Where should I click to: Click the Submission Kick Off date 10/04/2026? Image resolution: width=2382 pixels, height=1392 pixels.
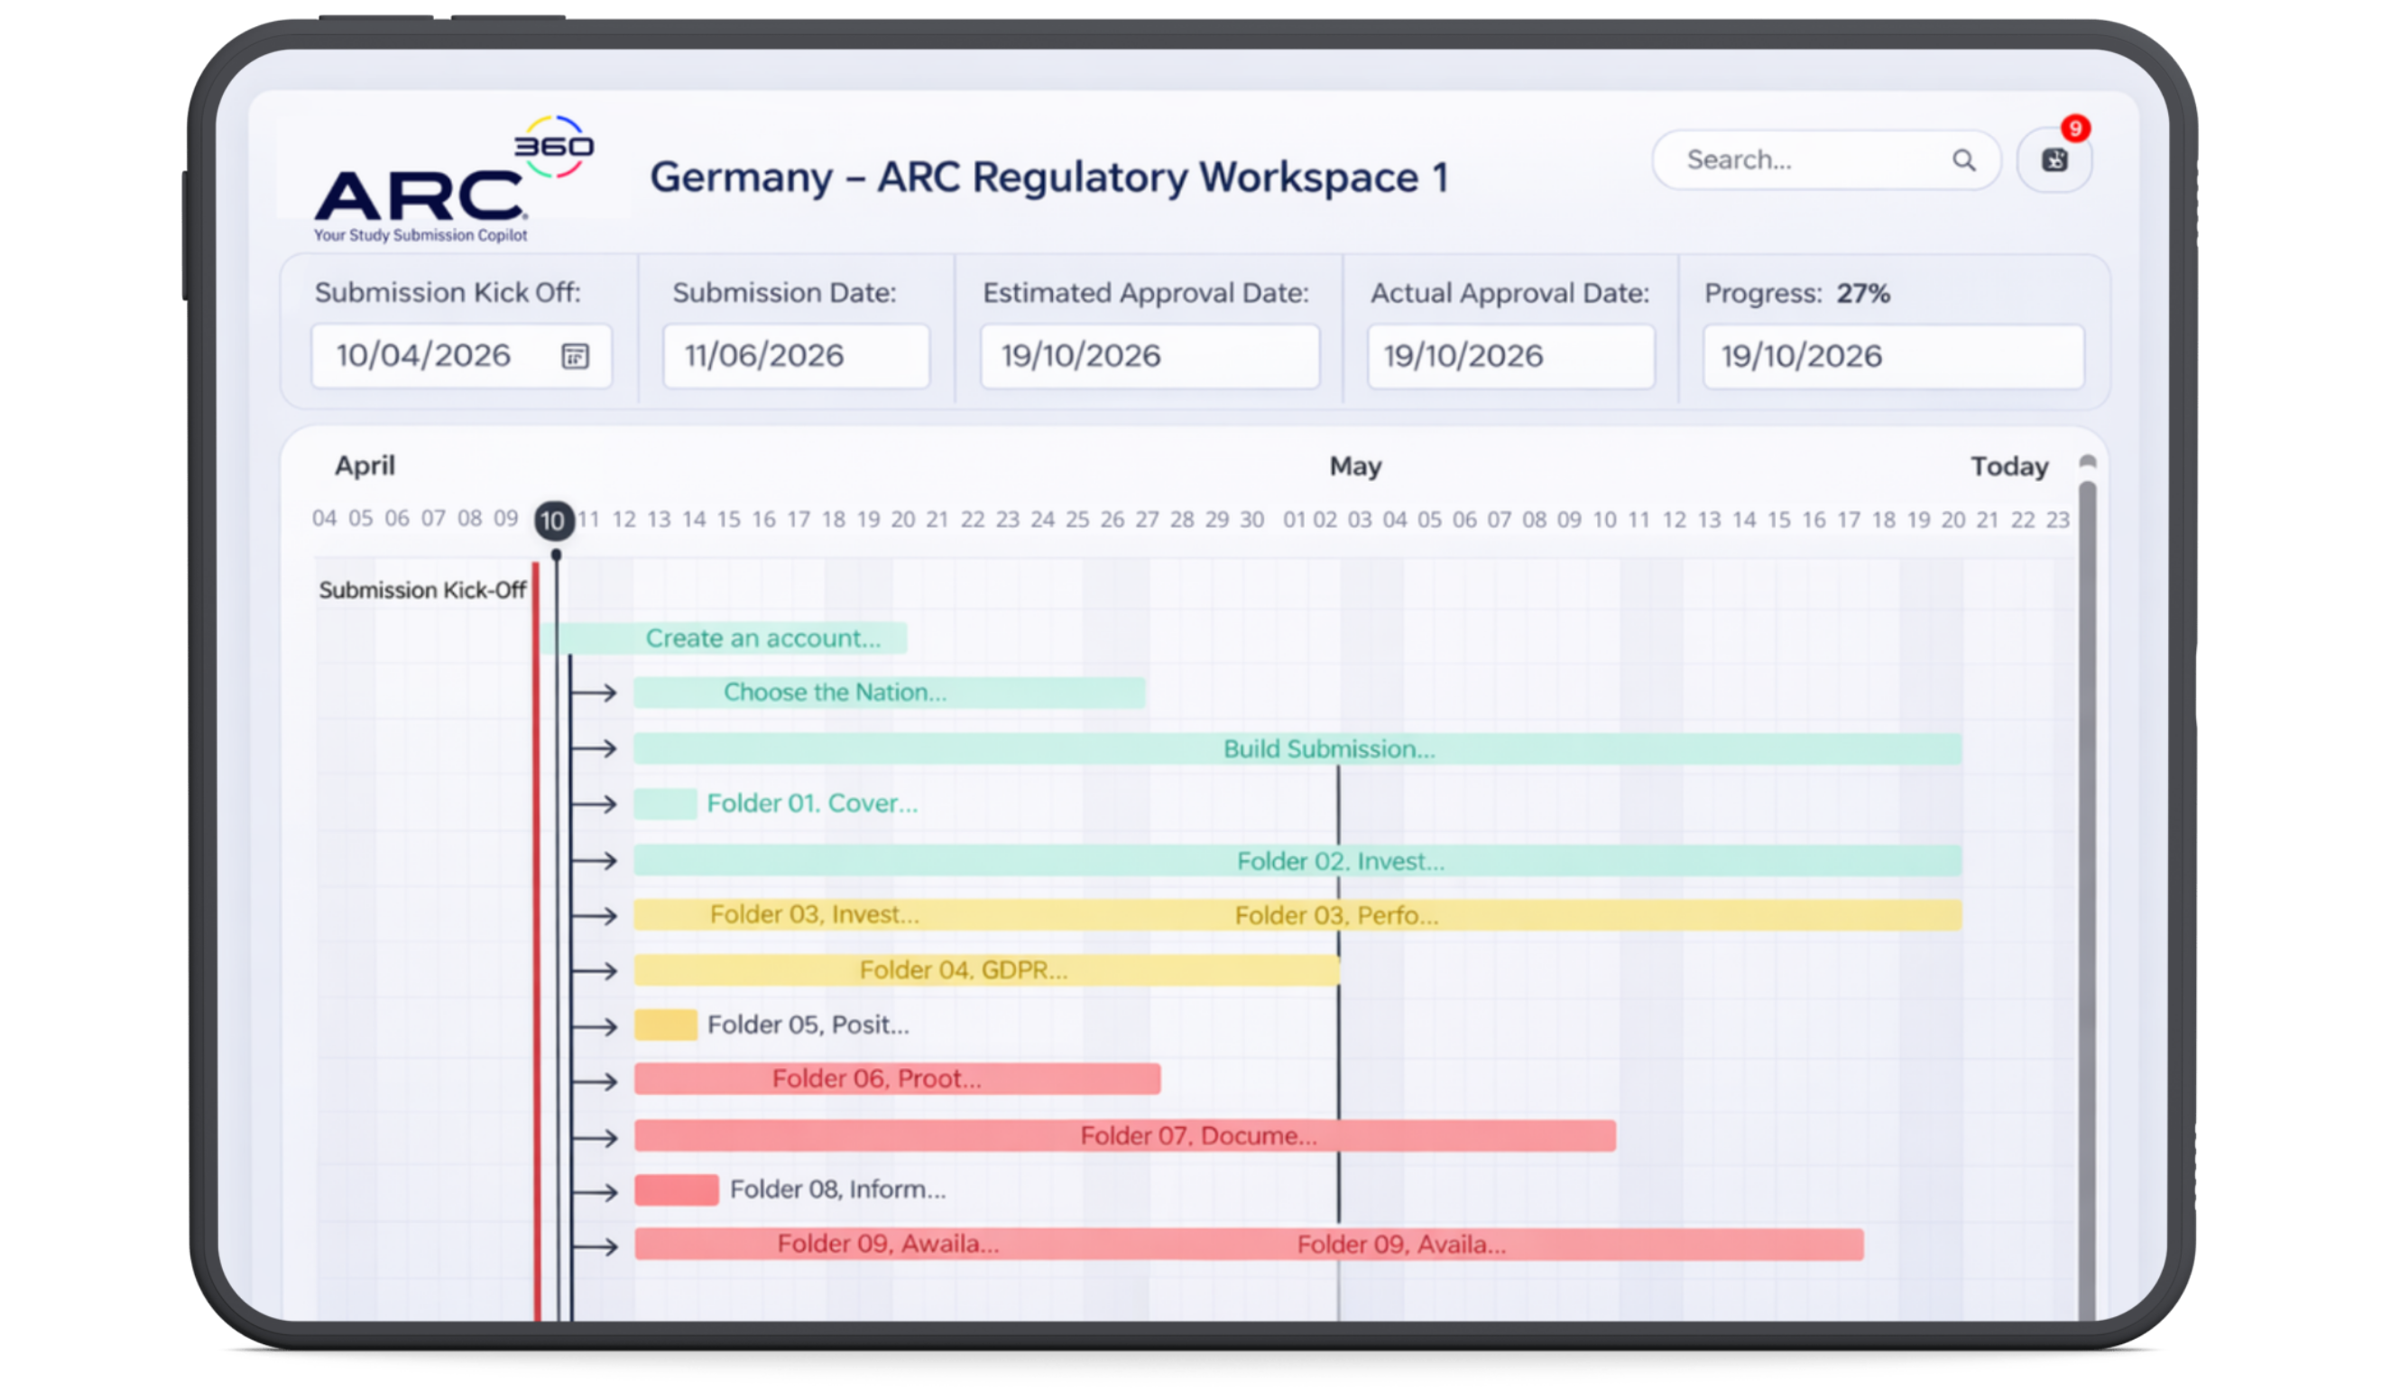pos(423,356)
